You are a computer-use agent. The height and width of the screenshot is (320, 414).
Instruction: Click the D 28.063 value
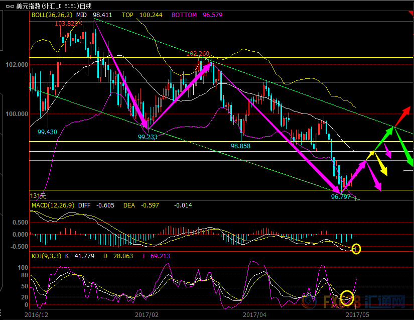click(x=118, y=256)
